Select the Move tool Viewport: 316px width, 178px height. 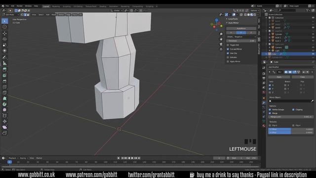[4, 34]
